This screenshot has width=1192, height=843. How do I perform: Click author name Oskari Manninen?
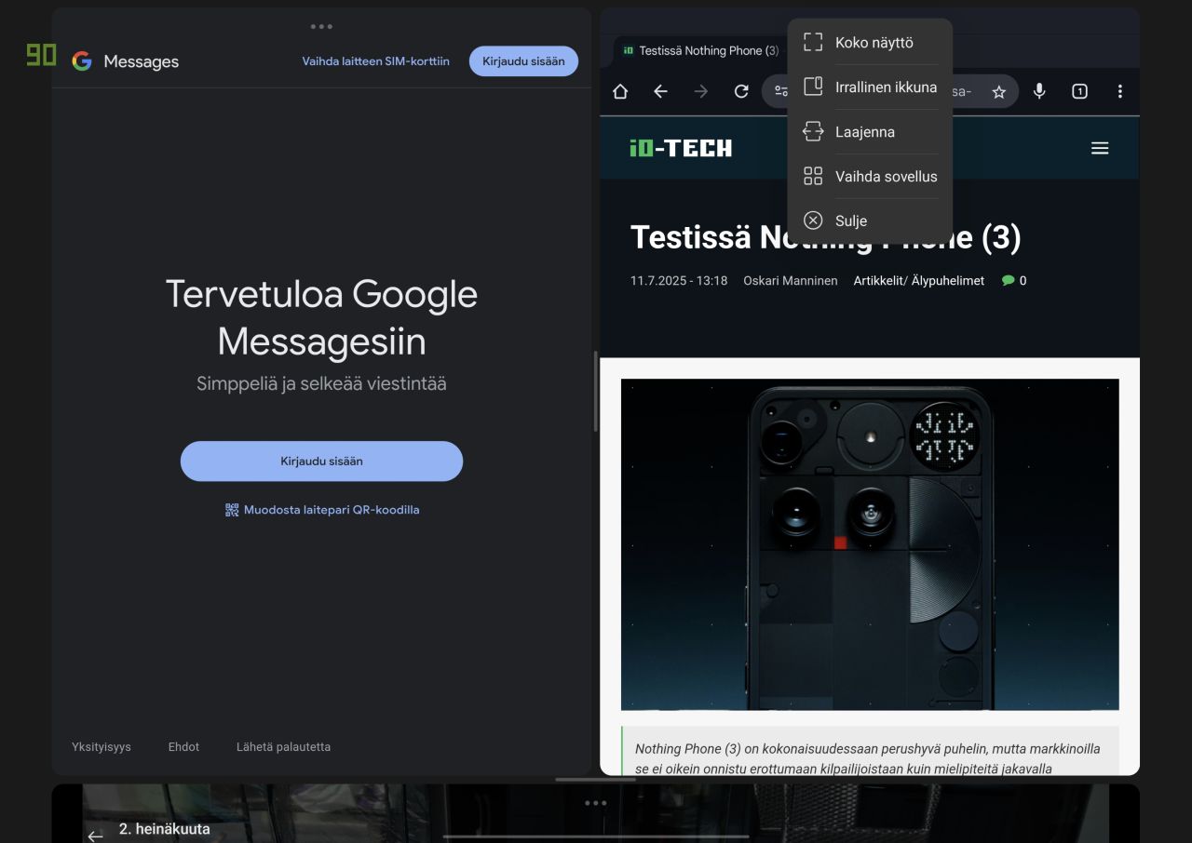(790, 280)
